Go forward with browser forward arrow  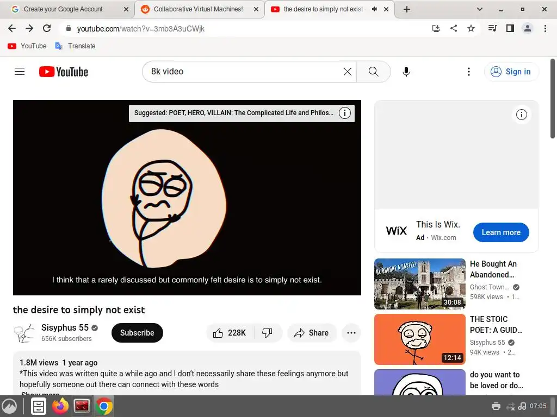coord(29,28)
